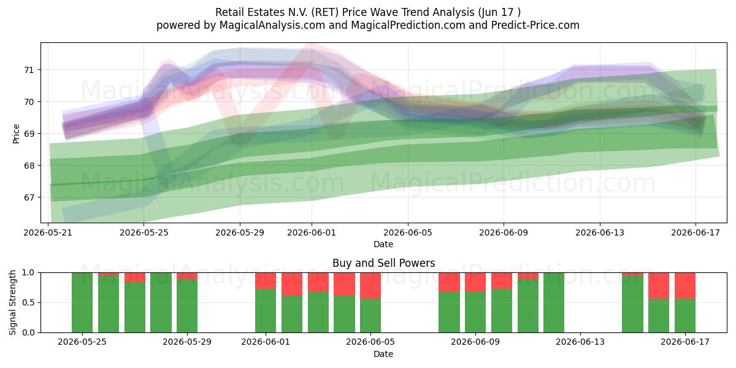The width and height of the screenshot is (736, 368).
Task: Click the 2026-06-05 date tick under bar chart
Action: [370, 342]
